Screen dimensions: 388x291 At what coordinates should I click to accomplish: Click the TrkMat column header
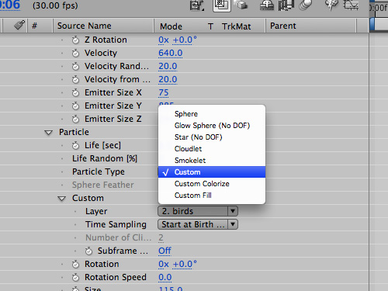tap(236, 26)
